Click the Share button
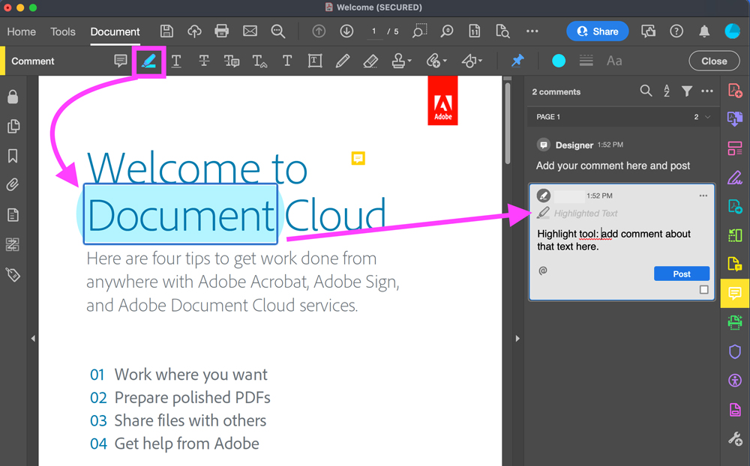This screenshot has width=750, height=466. (598, 31)
